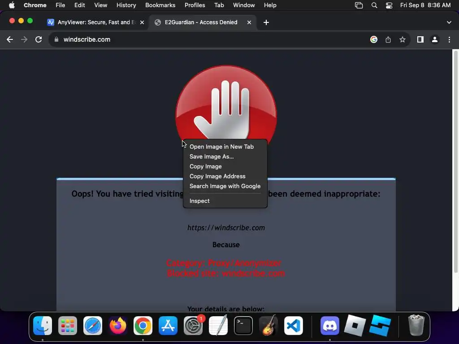The image size is (459, 344).
Task: Click the lock icon in address bar
Action: [x=56, y=39]
